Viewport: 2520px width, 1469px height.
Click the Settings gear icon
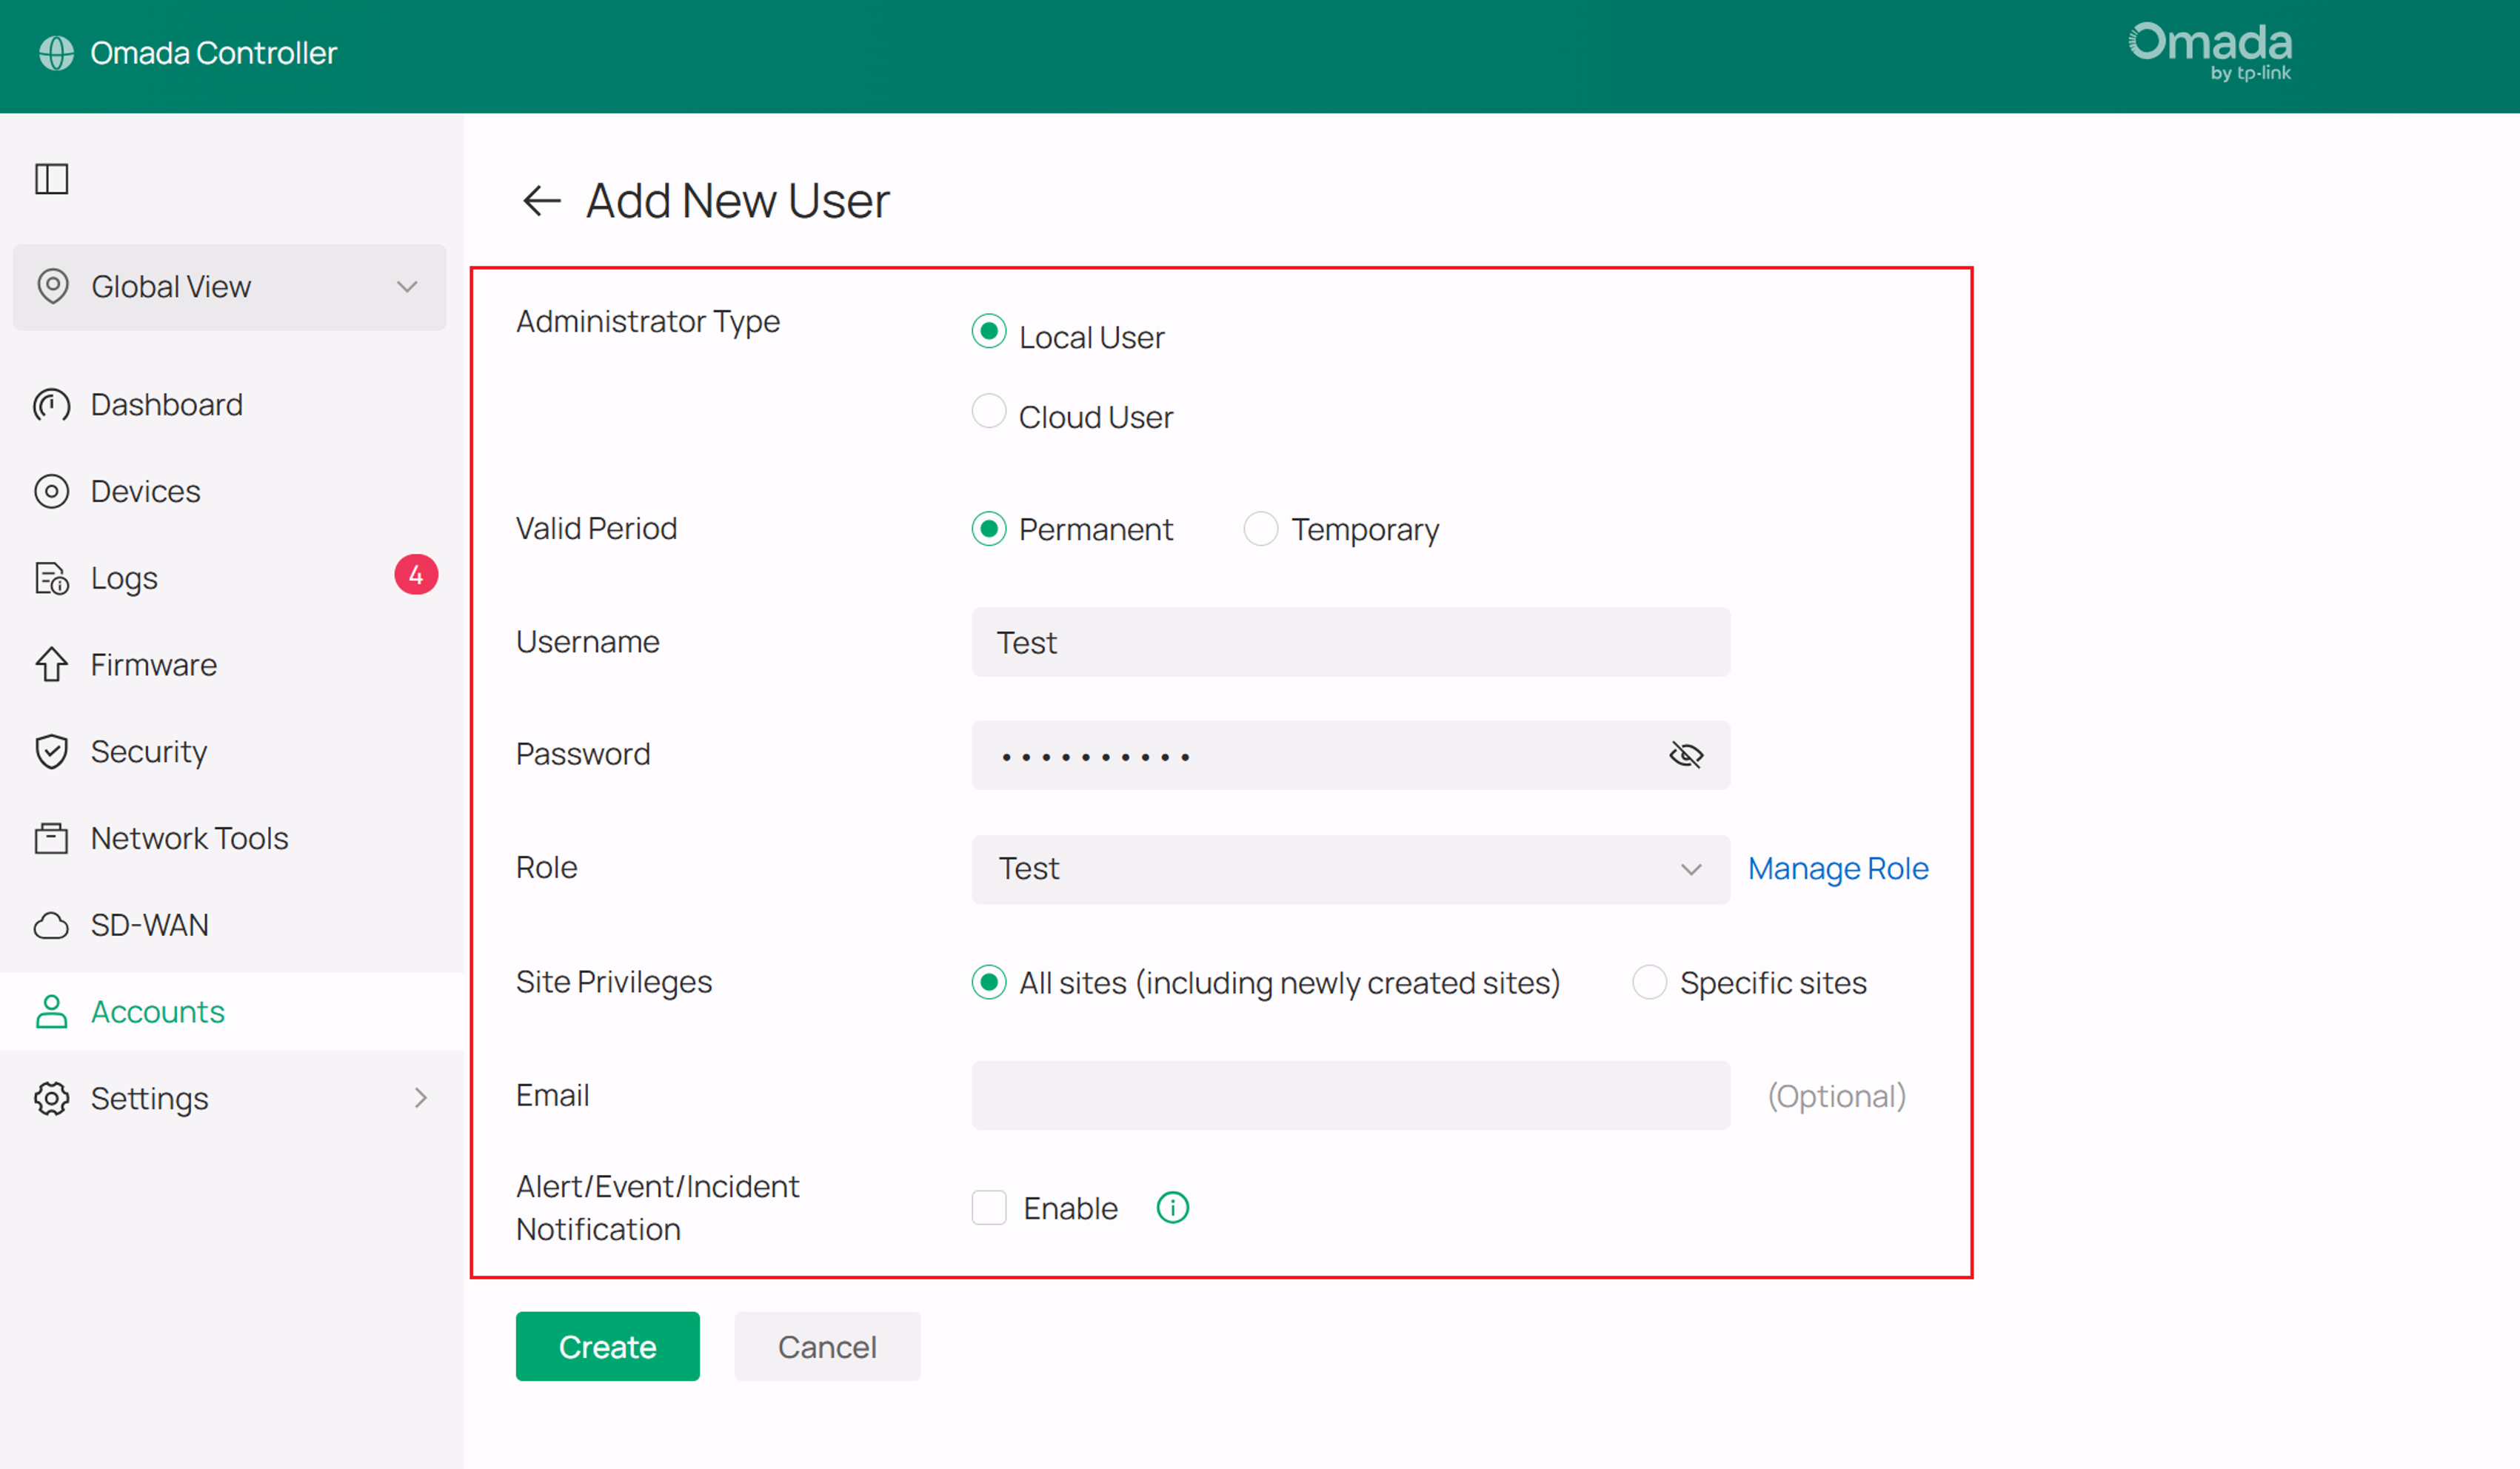point(52,1098)
